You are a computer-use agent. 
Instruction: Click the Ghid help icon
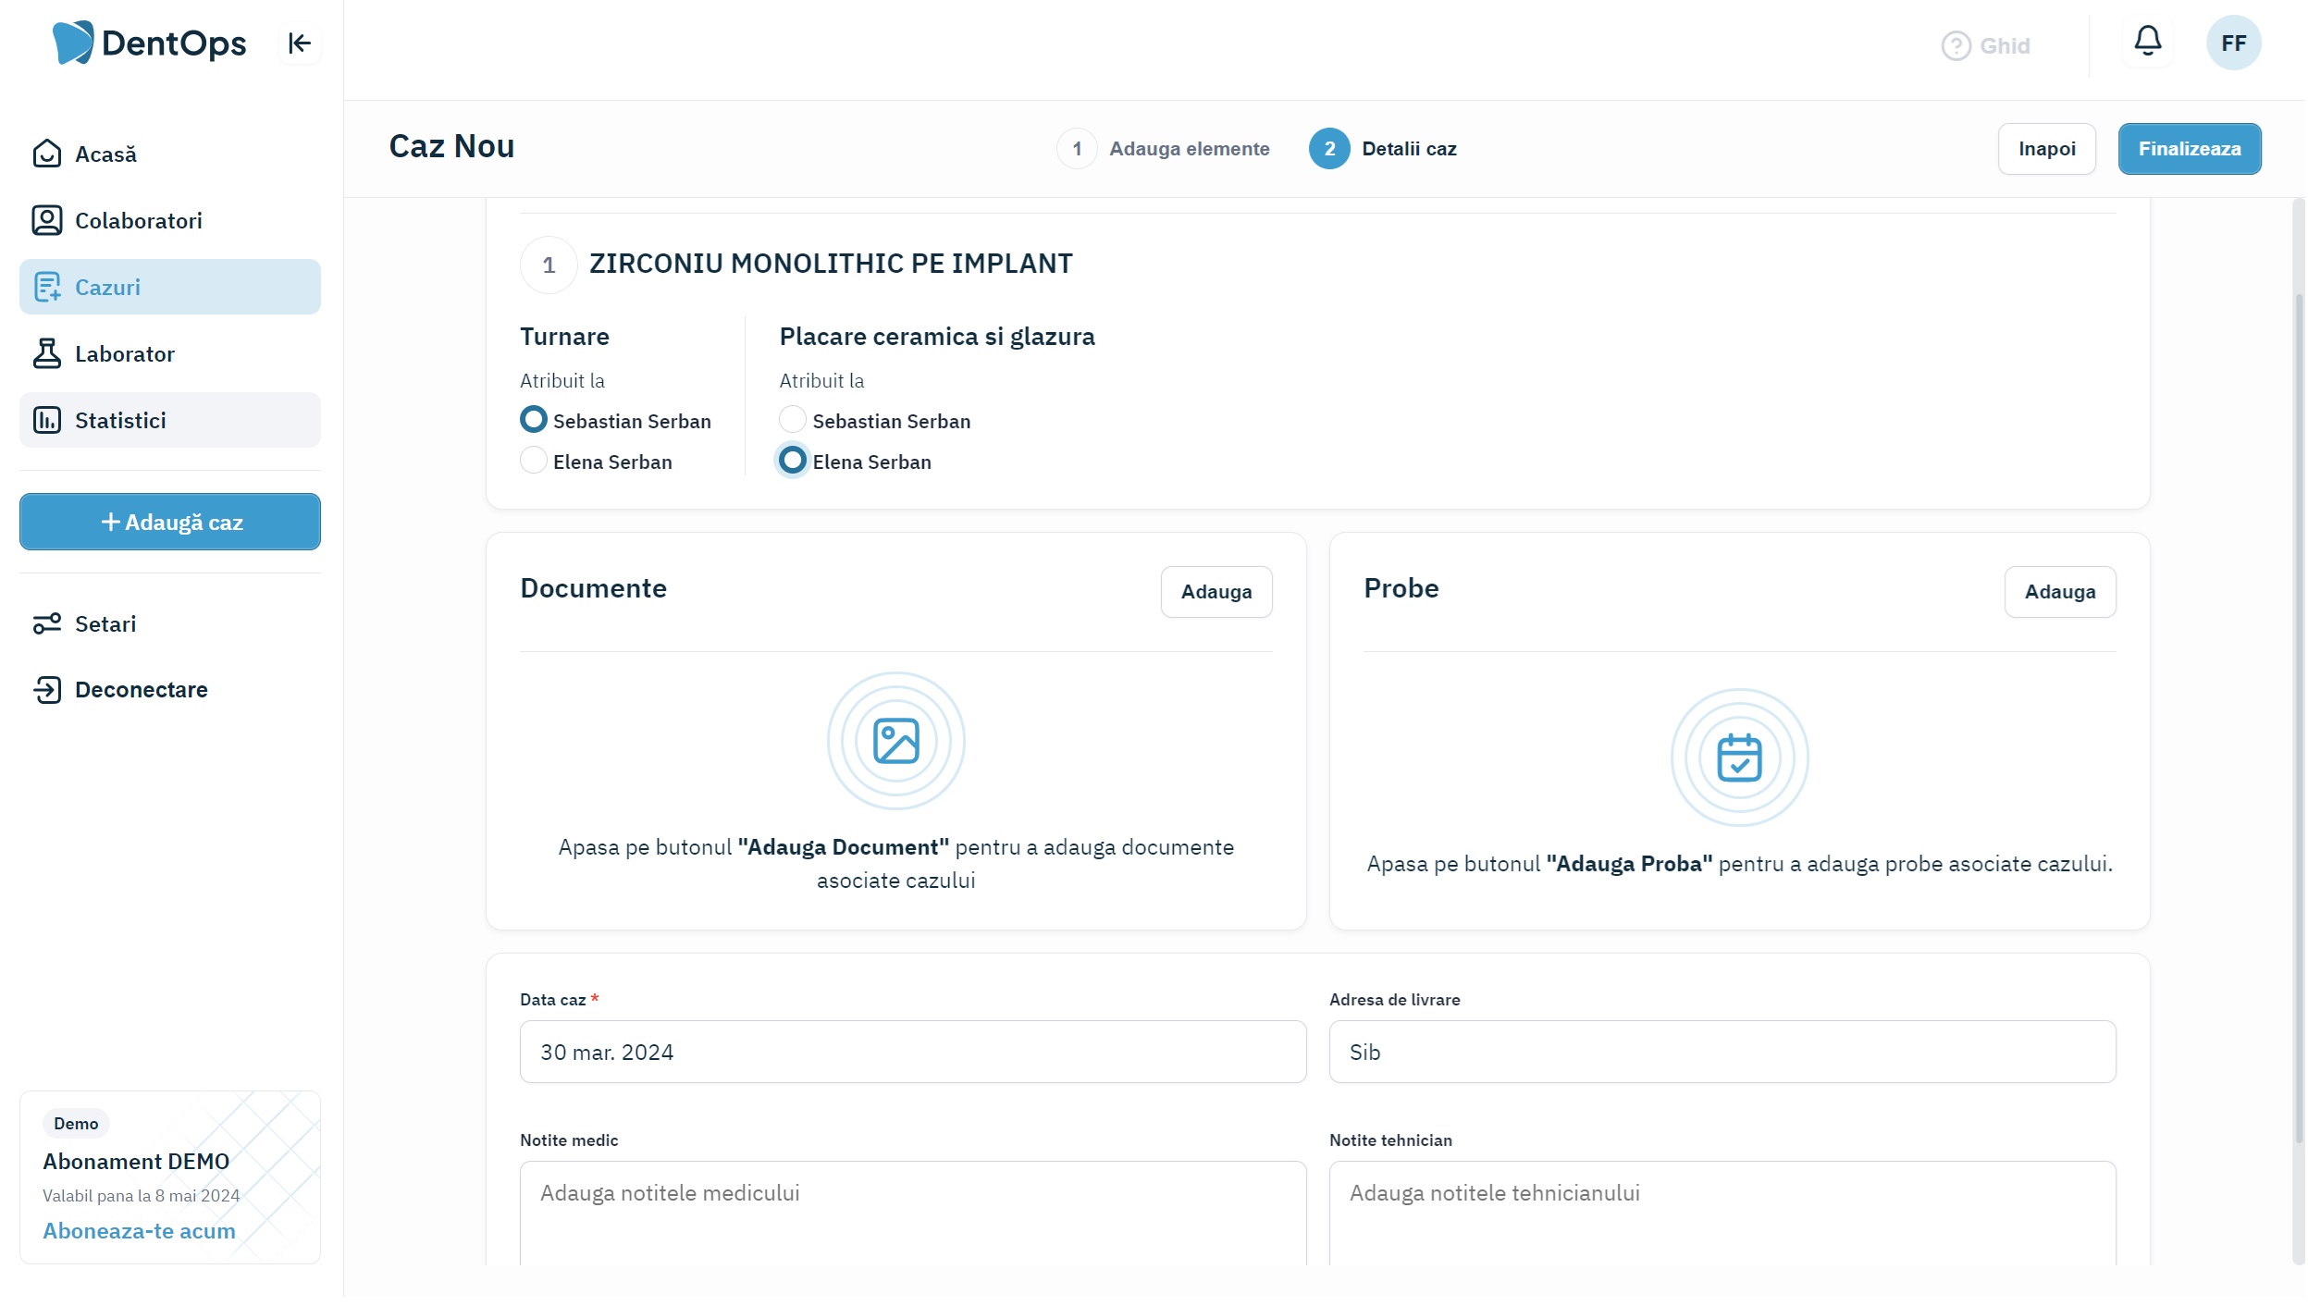1956,46
